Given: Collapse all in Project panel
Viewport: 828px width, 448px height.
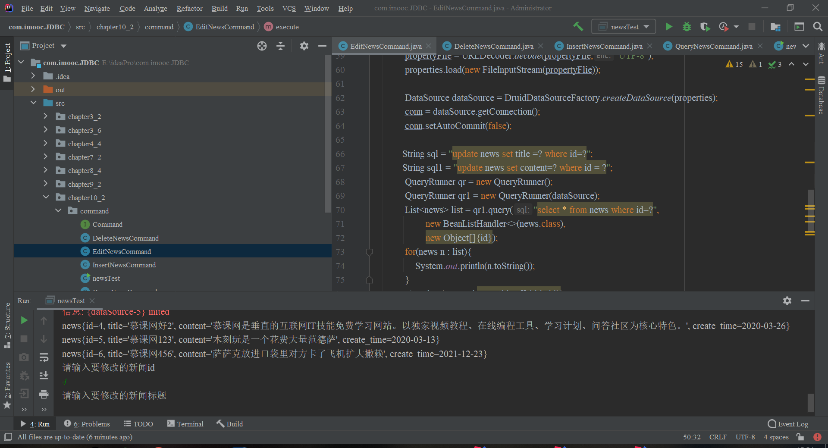Looking at the screenshot, I should click(x=280, y=46).
